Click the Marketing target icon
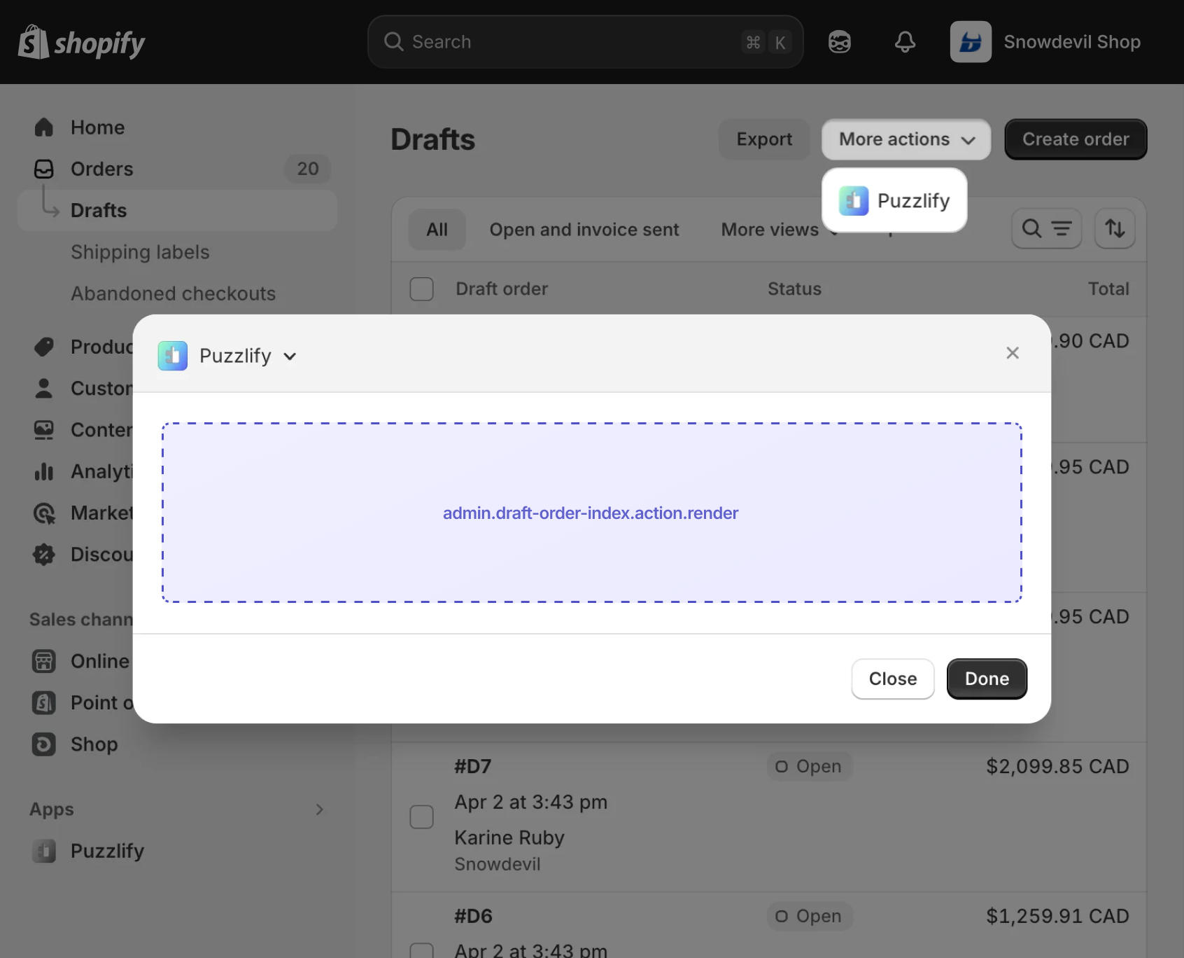 click(44, 513)
